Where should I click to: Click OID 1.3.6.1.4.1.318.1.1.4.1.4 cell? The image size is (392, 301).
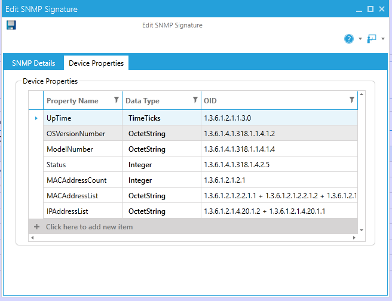tap(279, 149)
